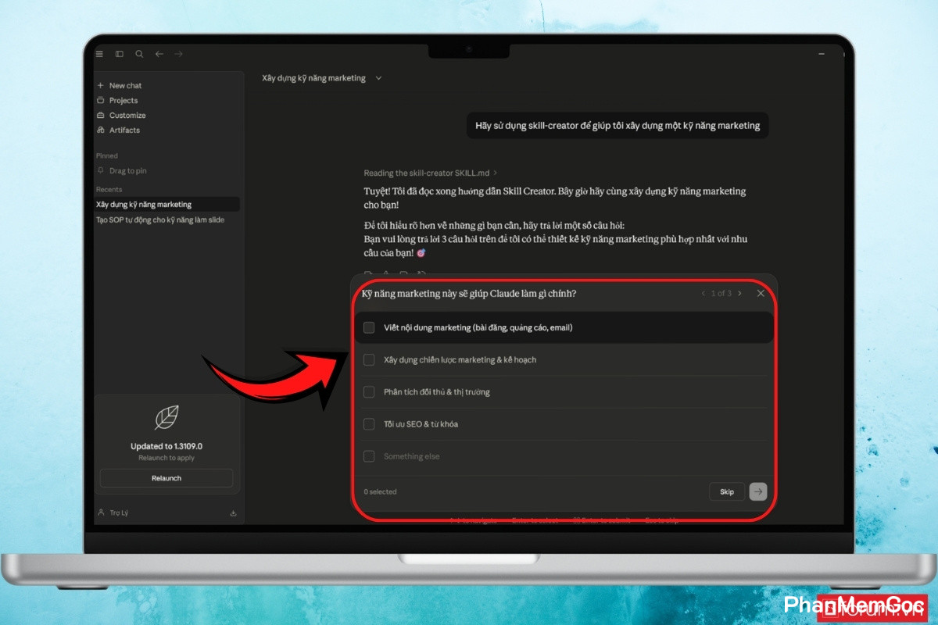
Task: Expand 'Reading the skill-creator SKILL.md' step
Action: pyautogui.click(x=430, y=173)
